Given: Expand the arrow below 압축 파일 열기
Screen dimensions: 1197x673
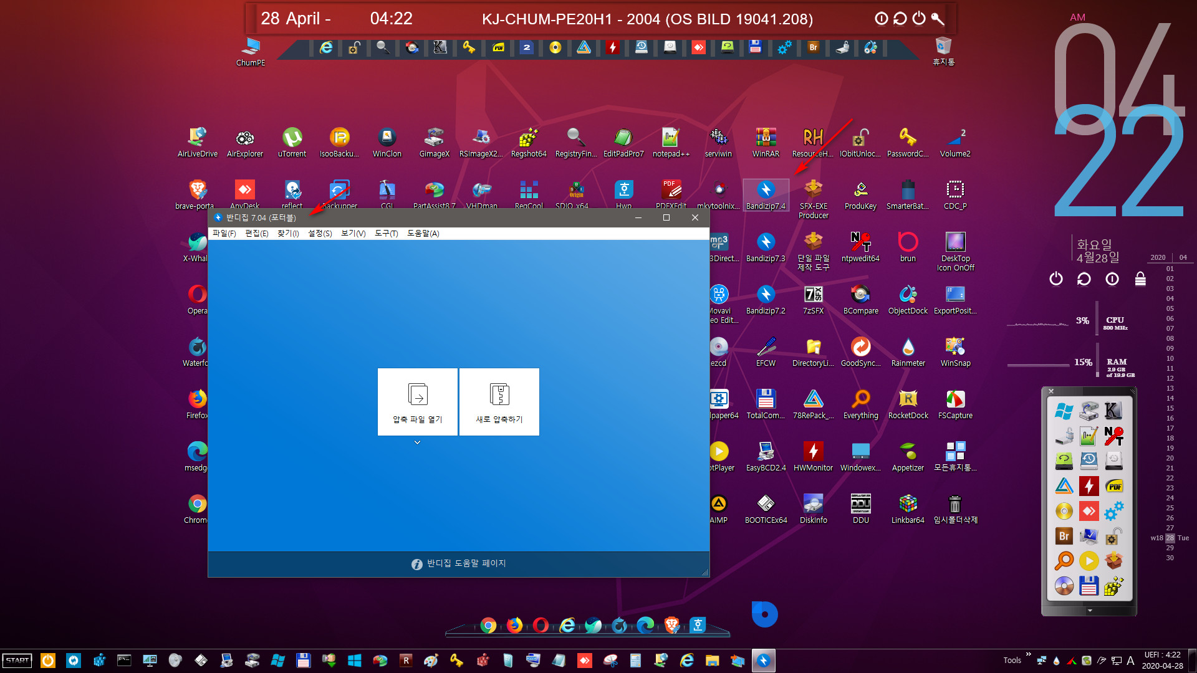Looking at the screenshot, I should coord(418,442).
